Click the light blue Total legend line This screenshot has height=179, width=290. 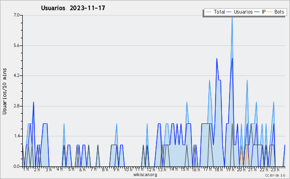(x=208, y=12)
